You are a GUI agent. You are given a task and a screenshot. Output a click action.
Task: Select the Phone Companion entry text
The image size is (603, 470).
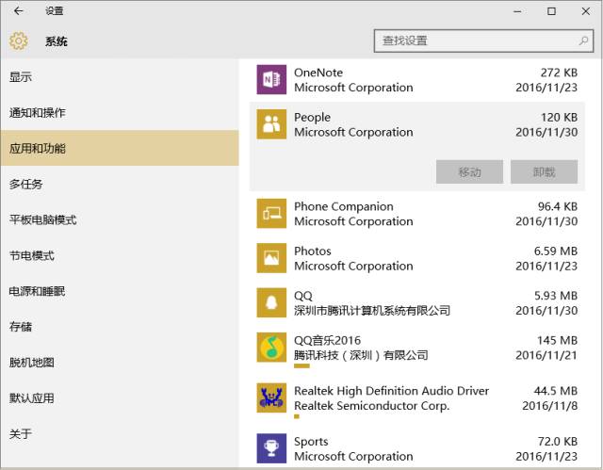344,207
